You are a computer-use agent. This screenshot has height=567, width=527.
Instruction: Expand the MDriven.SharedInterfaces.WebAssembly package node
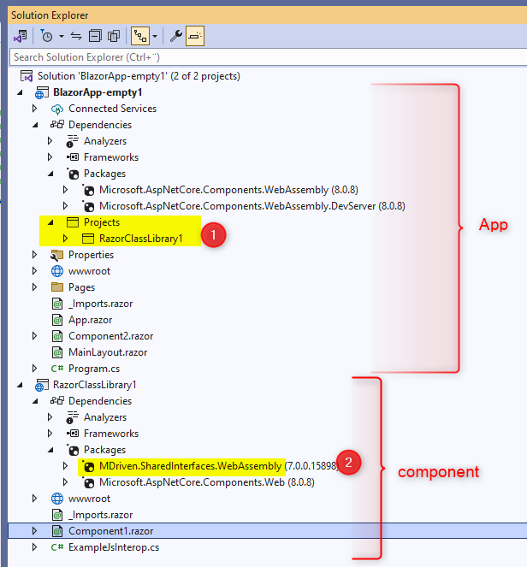click(x=66, y=466)
